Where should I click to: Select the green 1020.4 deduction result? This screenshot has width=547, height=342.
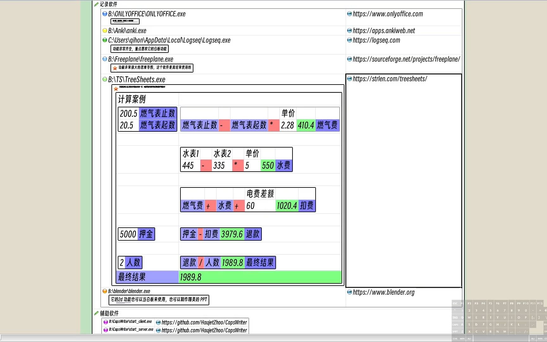pos(287,206)
